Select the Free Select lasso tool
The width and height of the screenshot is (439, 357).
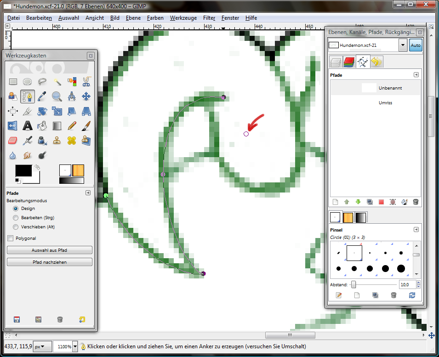pyautogui.click(x=42, y=82)
